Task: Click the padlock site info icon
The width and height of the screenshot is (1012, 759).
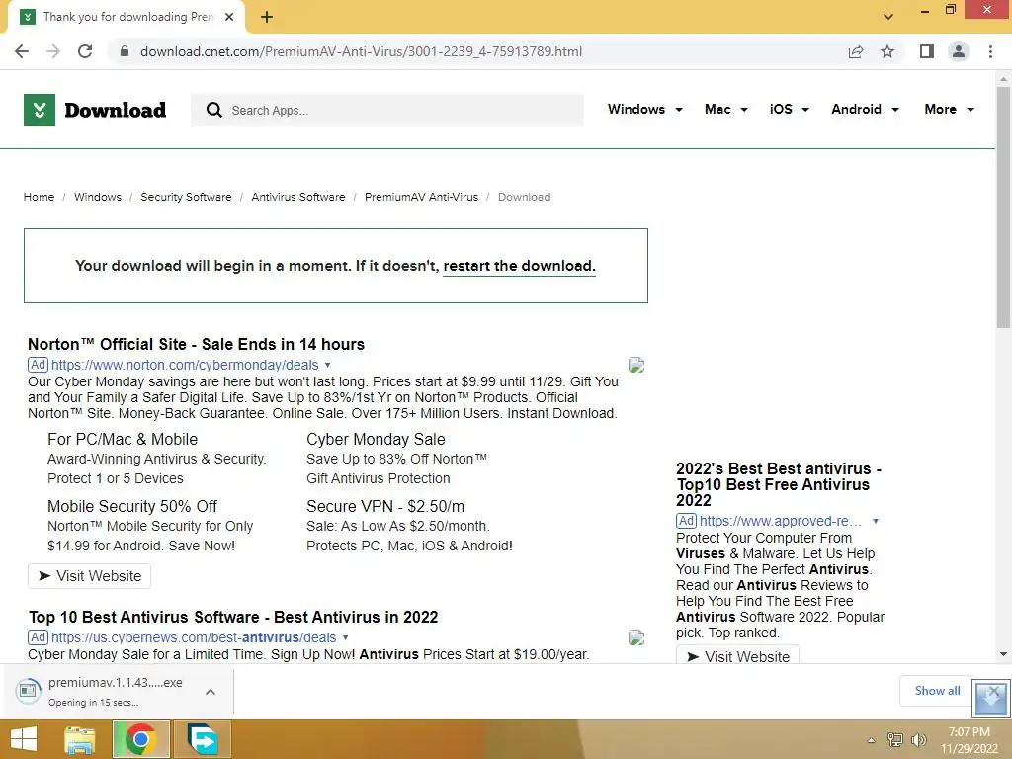Action: point(125,51)
